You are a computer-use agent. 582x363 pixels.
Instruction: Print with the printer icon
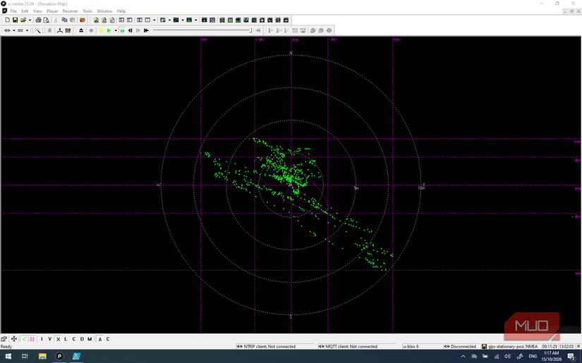point(38,20)
